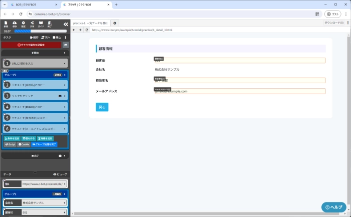Open the タスク three-dot more menu
This screenshot has height=217, width=351.
[67, 37]
